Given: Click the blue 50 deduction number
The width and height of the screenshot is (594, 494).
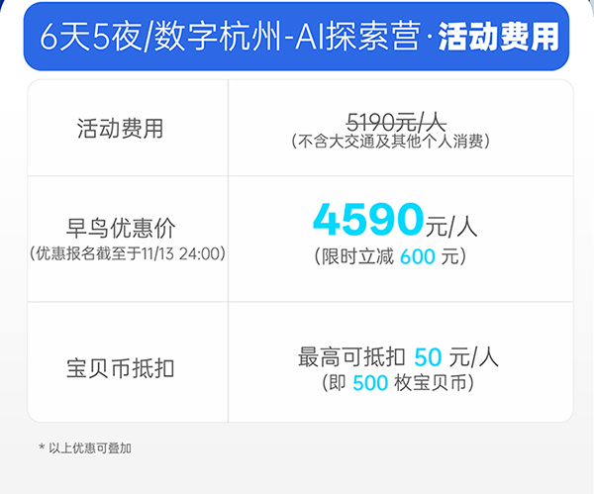Looking at the screenshot, I should coord(428,356).
